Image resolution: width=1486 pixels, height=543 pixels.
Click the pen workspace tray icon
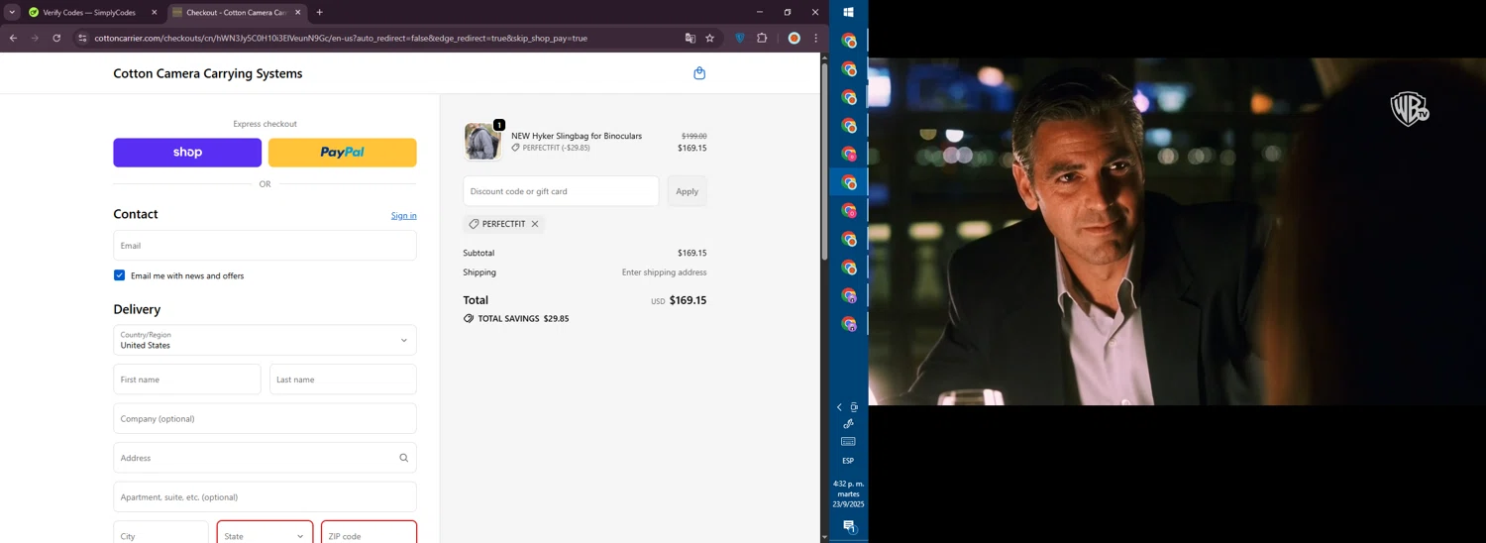[x=848, y=424]
